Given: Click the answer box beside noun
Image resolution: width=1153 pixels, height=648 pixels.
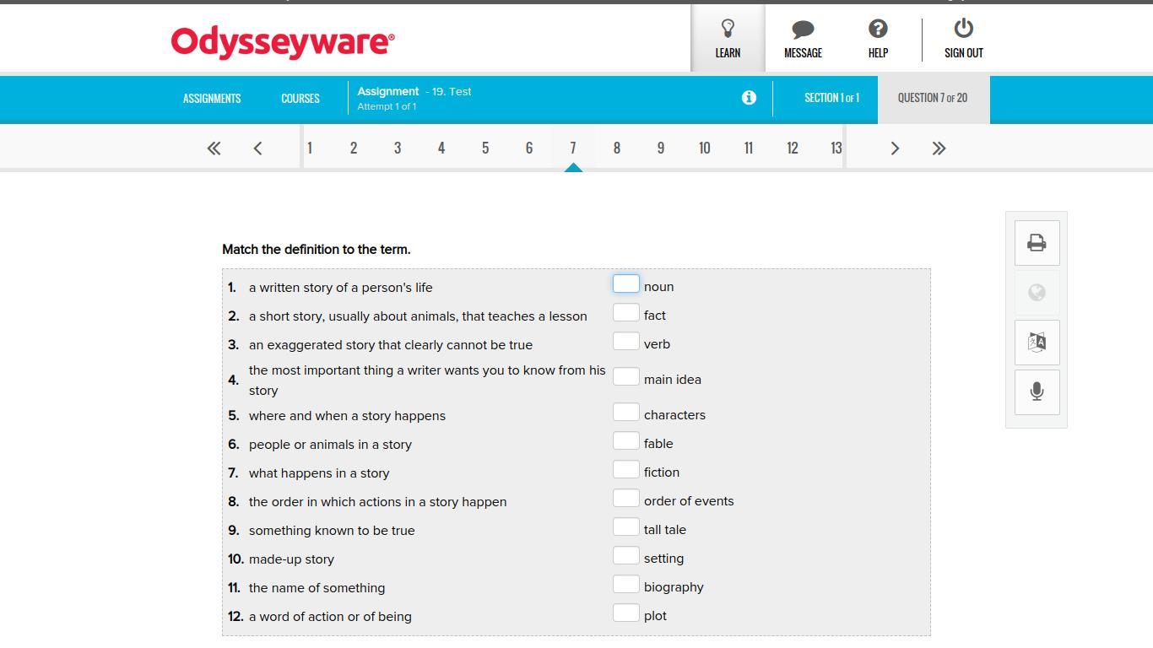Looking at the screenshot, I should pos(625,284).
